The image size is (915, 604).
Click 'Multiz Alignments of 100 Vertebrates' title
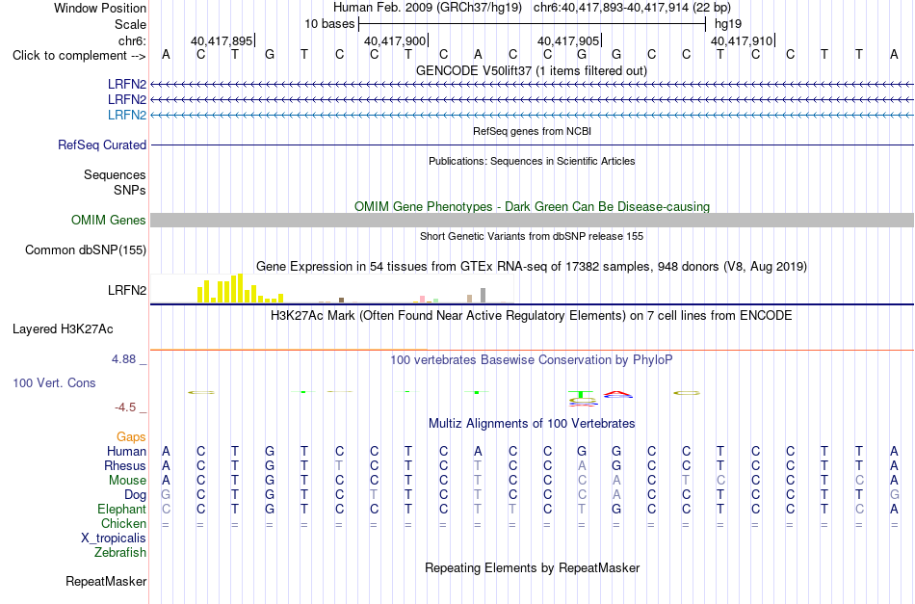(532, 423)
